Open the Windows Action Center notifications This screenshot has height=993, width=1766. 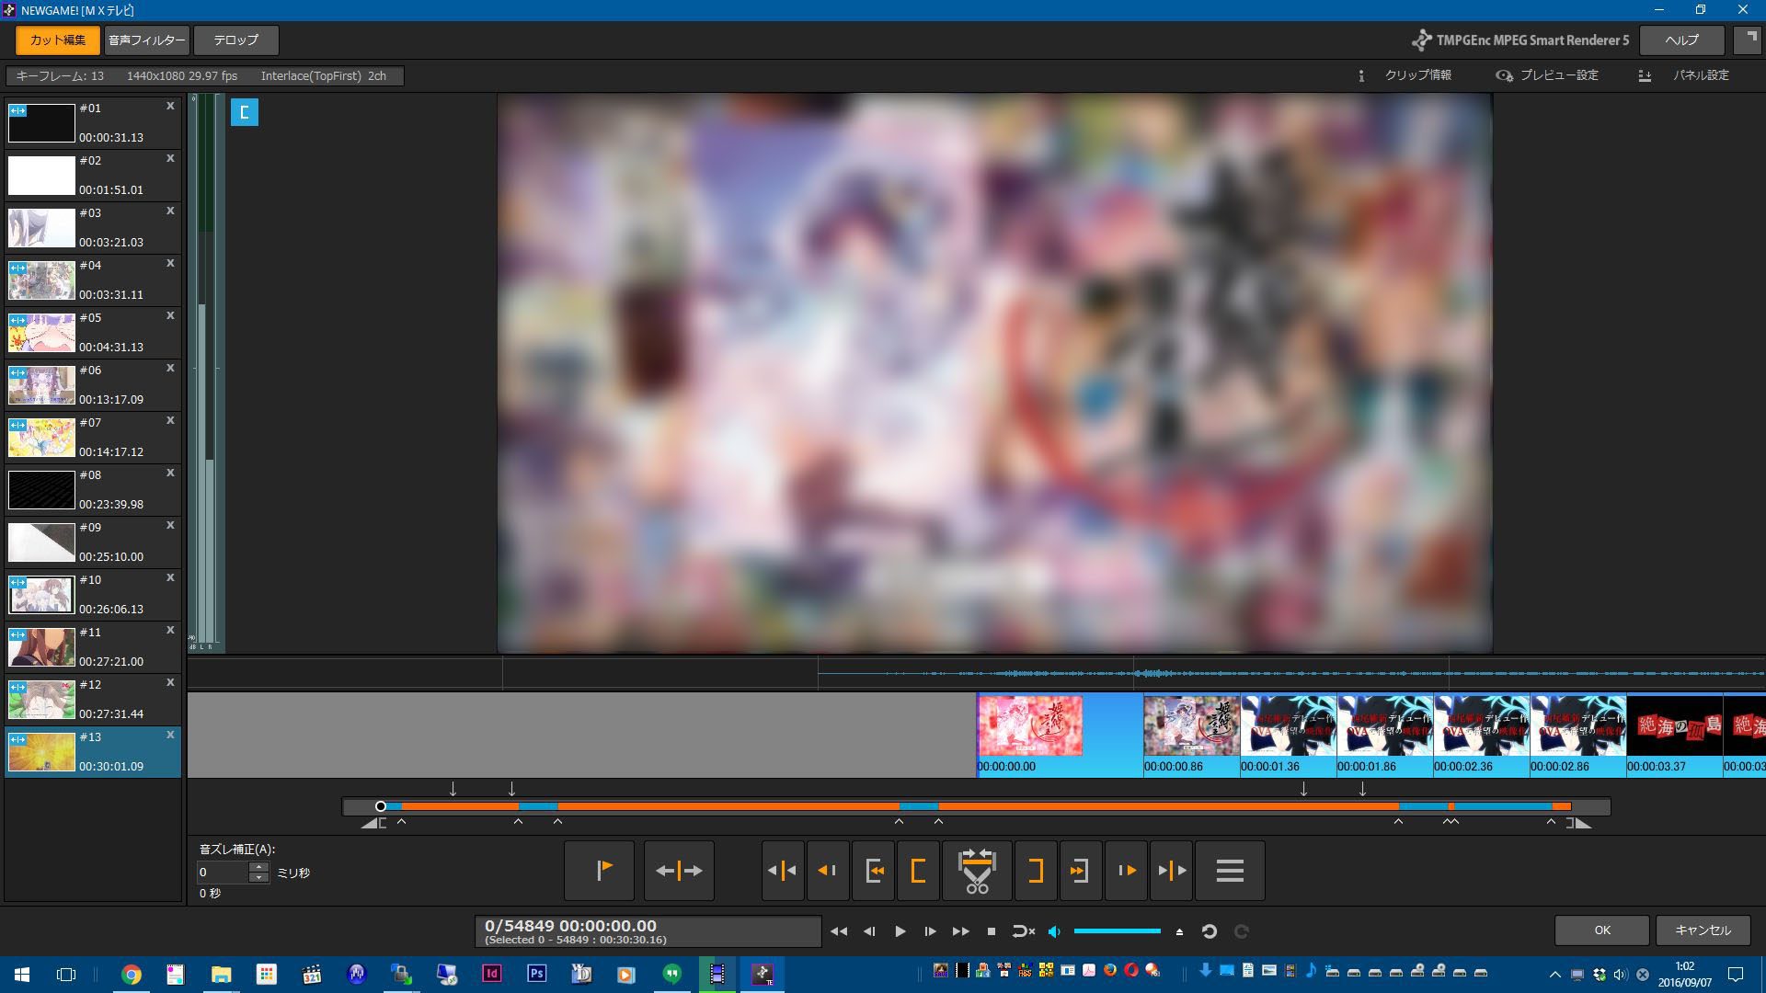[1736, 975]
